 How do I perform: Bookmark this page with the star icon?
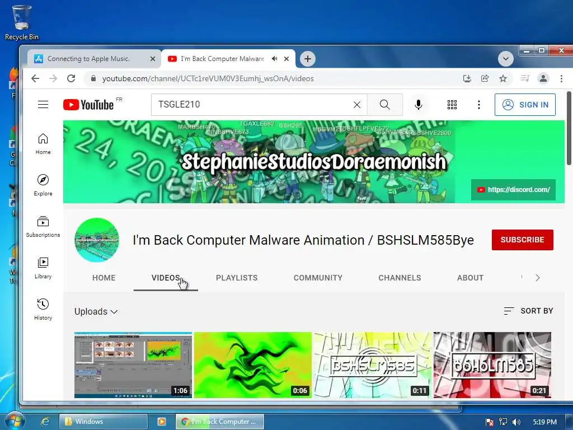coord(503,78)
